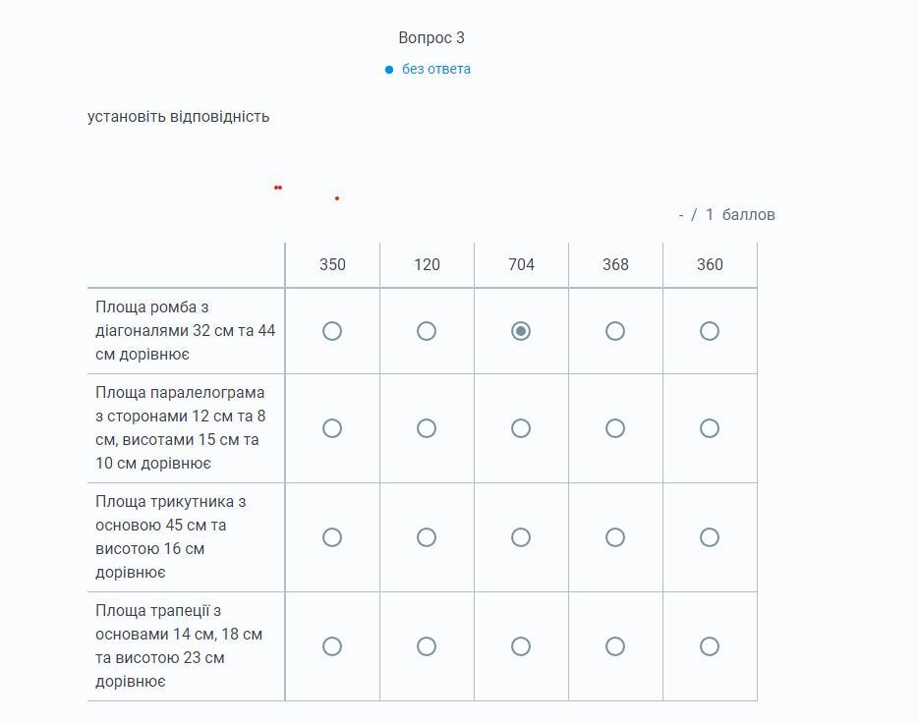Choose 350 for the parallelogram area row
The height and width of the screenshot is (724, 918).
(332, 428)
